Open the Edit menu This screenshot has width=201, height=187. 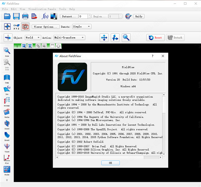click(x=14, y=9)
